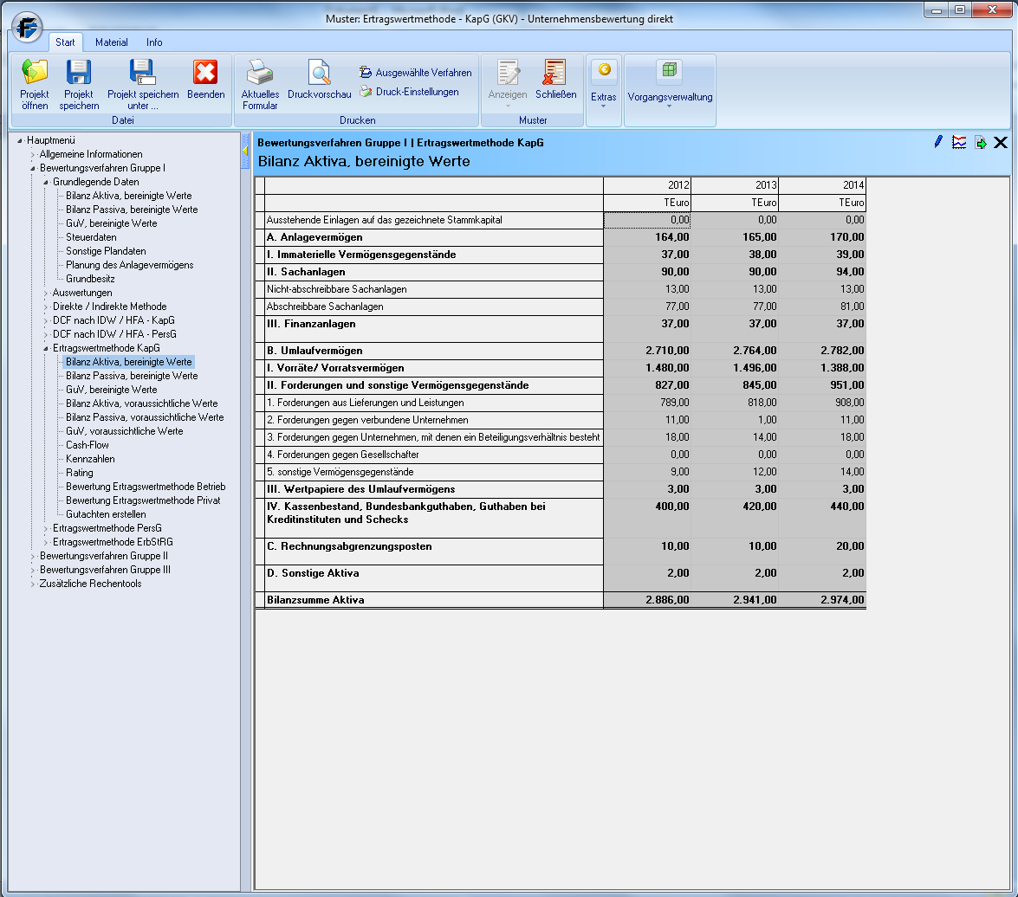This screenshot has width=1018, height=897.
Task: Click row label C. Rechnungsabgrenzungsposten
Action: click(x=349, y=546)
